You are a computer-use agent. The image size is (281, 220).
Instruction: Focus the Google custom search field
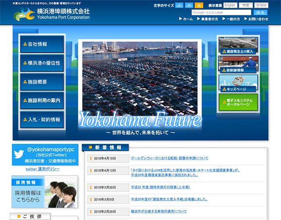(x=221, y=12)
